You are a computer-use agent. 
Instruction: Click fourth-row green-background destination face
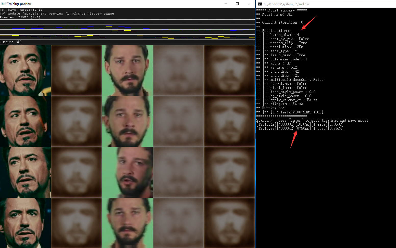[127, 223]
